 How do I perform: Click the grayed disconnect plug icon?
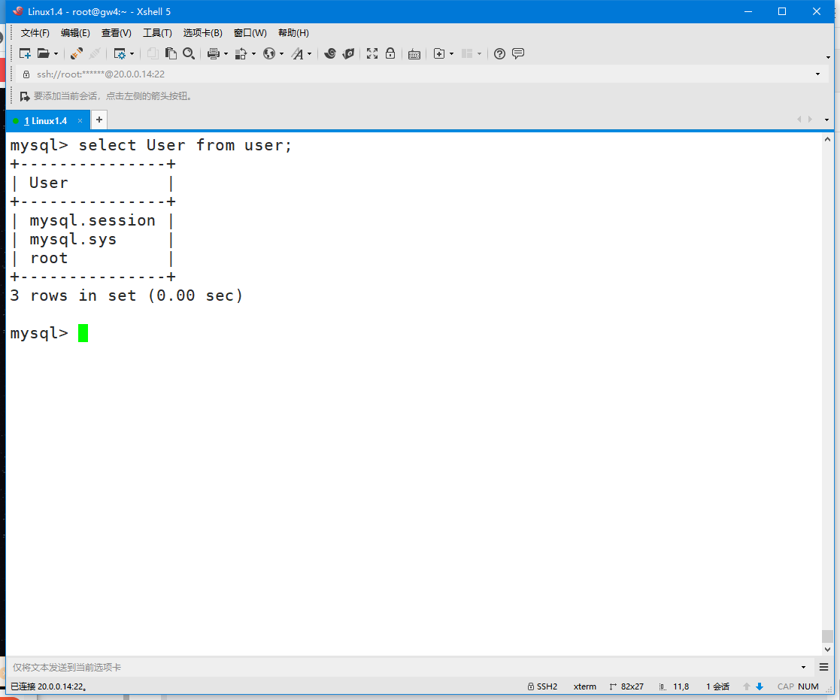point(95,53)
